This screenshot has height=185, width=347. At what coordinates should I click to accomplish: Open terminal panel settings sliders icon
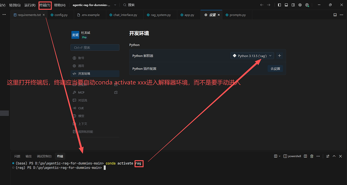coord(328,156)
